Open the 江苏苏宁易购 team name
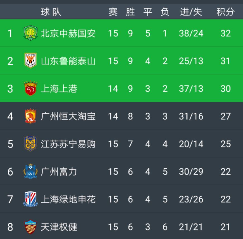The image size is (243, 239). (68, 144)
